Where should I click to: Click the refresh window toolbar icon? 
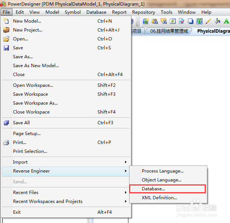coord(173,21)
